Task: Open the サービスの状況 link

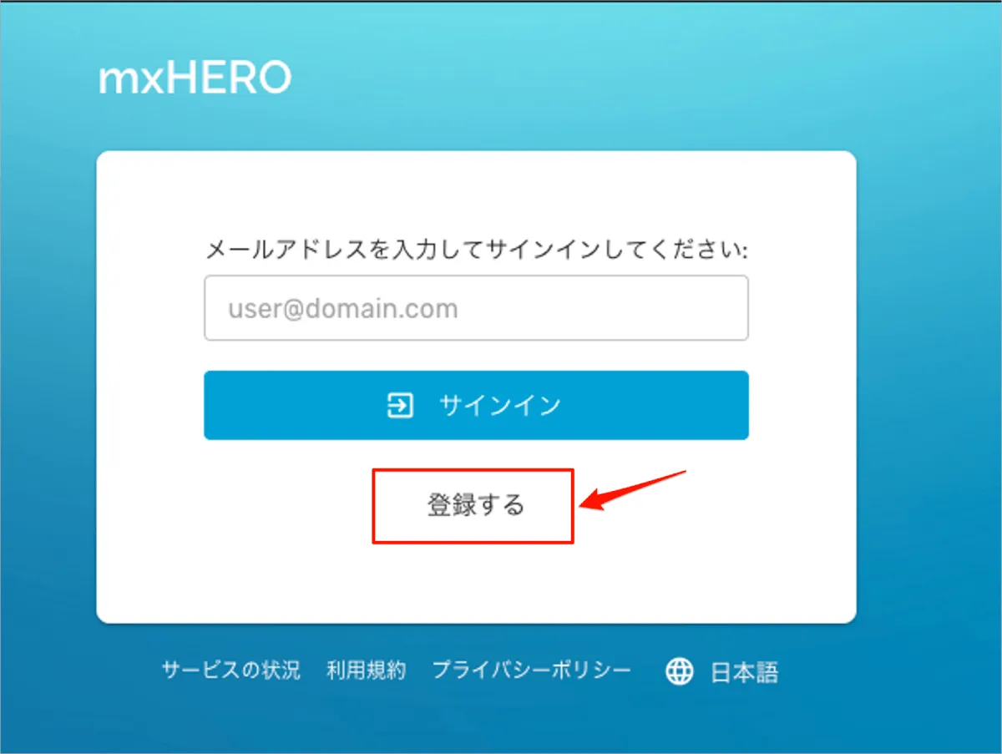Action: point(231,671)
